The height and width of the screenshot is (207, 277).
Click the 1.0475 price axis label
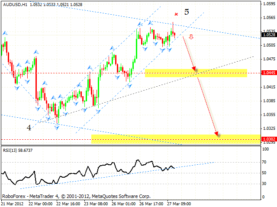pyautogui.click(x=269, y=59)
